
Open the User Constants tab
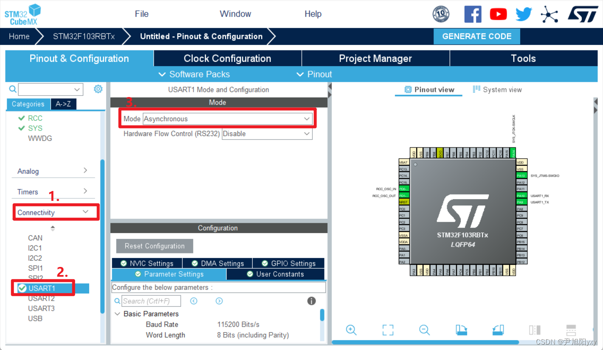point(275,274)
